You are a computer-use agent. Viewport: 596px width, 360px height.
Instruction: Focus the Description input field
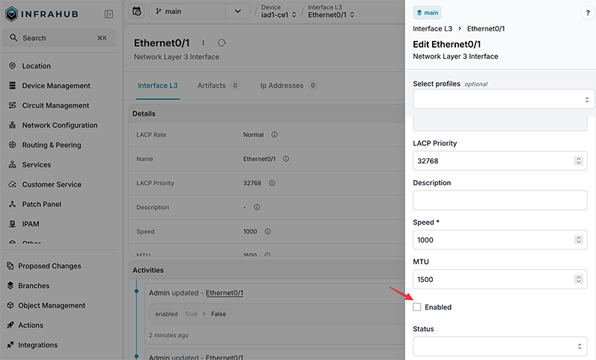[x=500, y=200]
